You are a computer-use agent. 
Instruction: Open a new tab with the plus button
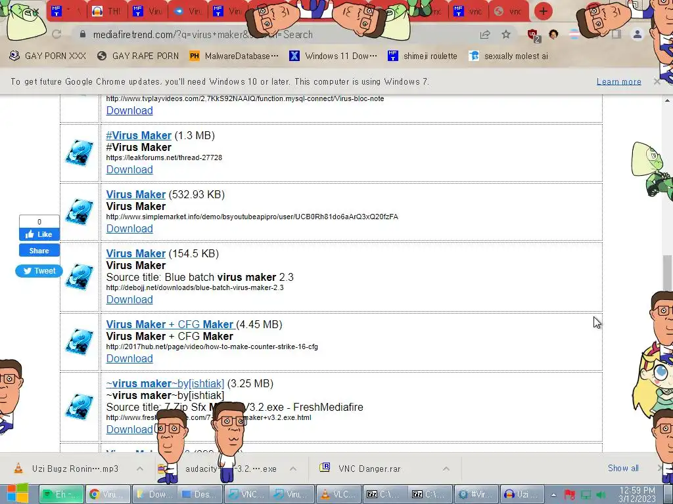(x=544, y=11)
